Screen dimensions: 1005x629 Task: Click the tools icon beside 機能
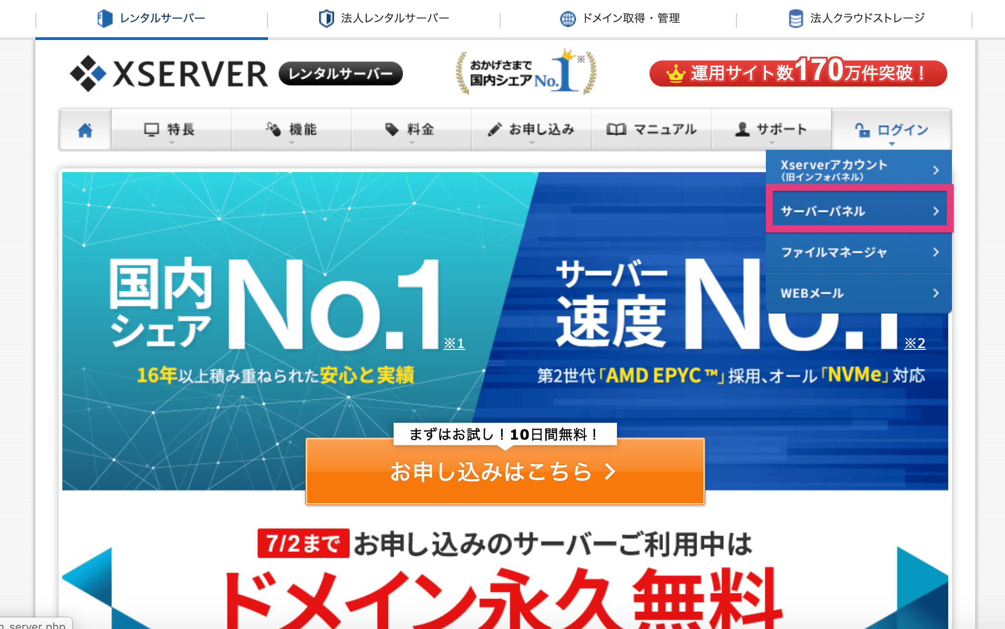pos(274,129)
